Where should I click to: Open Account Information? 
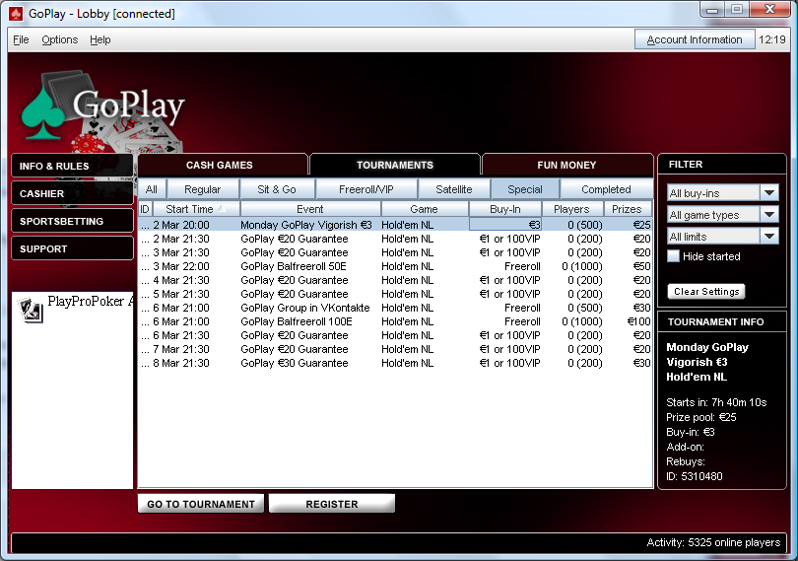coord(695,40)
